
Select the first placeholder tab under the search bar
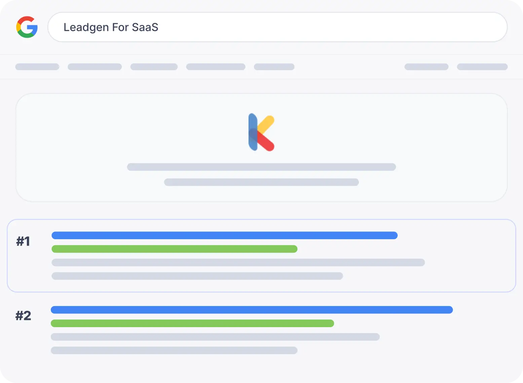pyautogui.click(x=37, y=67)
